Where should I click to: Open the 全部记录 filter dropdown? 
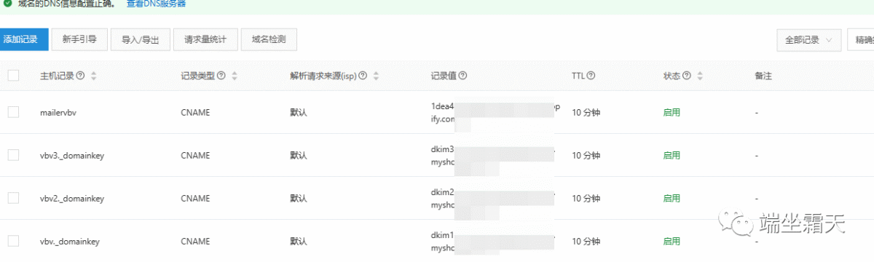click(x=809, y=40)
